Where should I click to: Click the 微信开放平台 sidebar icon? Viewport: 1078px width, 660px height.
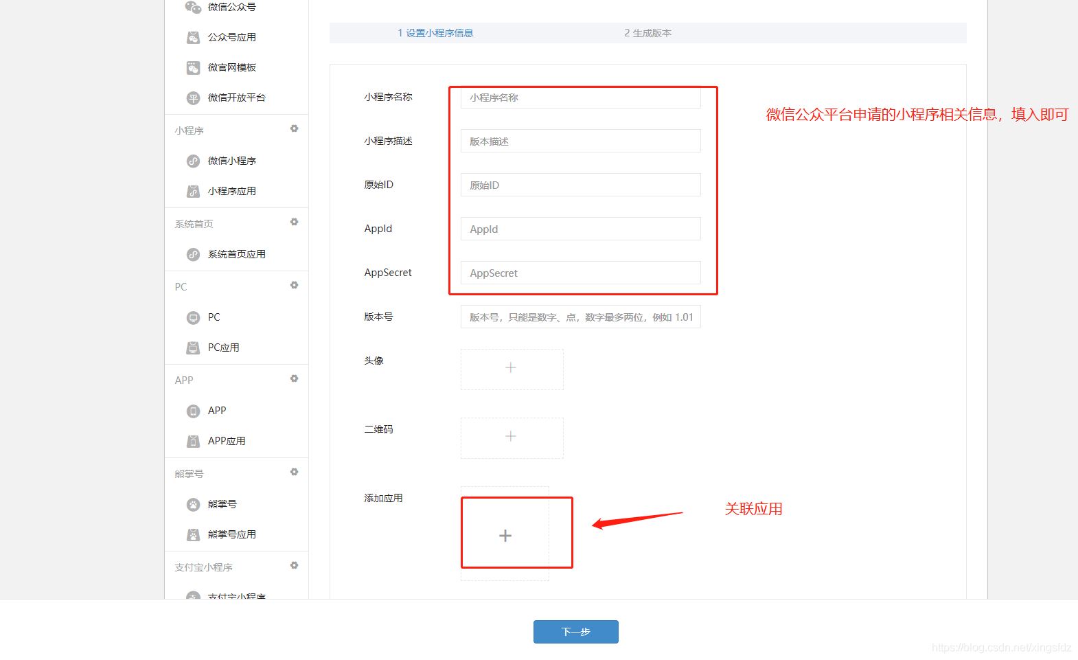point(194,98)
